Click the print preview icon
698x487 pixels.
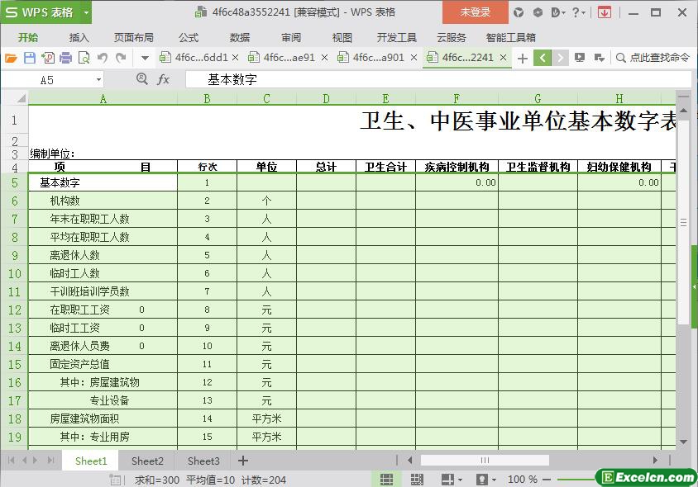pos(84,58)
